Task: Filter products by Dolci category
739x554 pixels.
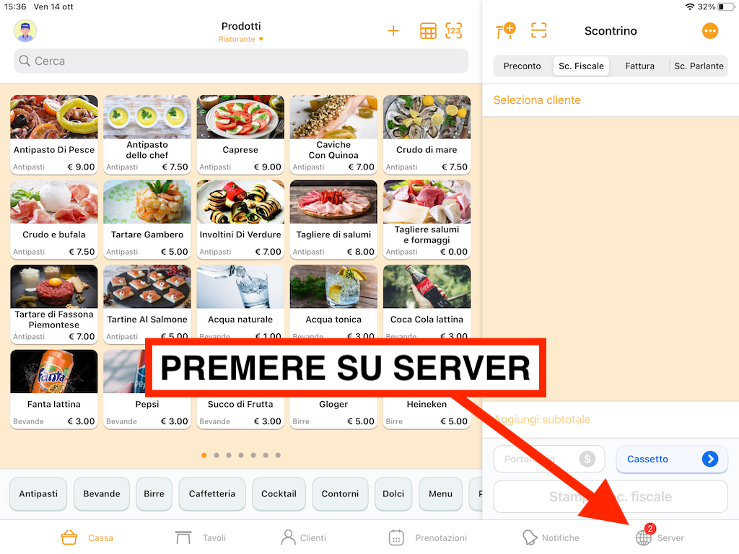Action: coord(393,493)
